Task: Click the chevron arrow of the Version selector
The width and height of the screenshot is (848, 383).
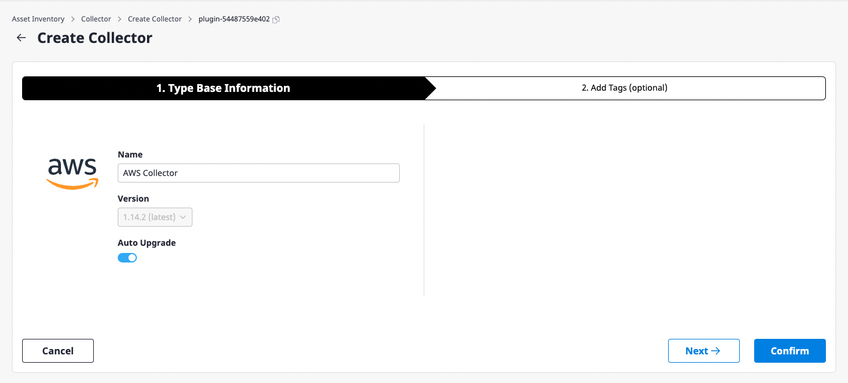Action: [x=183, y=218]
